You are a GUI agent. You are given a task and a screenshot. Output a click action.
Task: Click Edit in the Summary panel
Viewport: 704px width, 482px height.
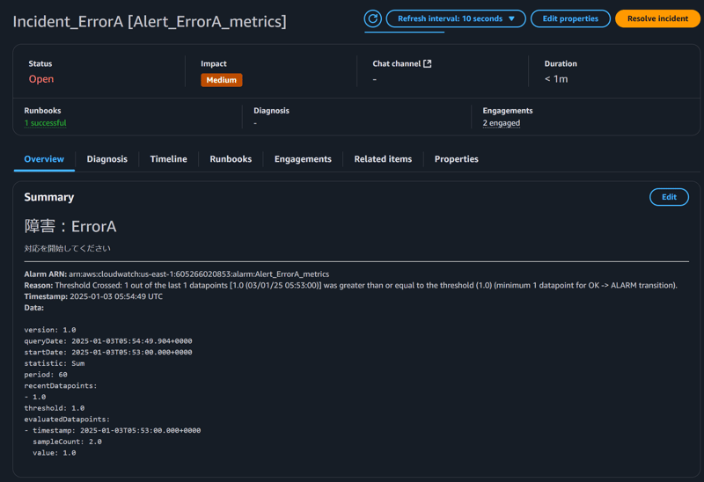669,197
